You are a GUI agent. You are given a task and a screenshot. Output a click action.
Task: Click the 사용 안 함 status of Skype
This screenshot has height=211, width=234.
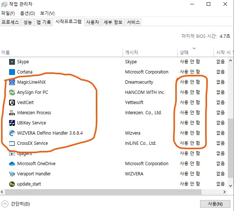[190, 61]
